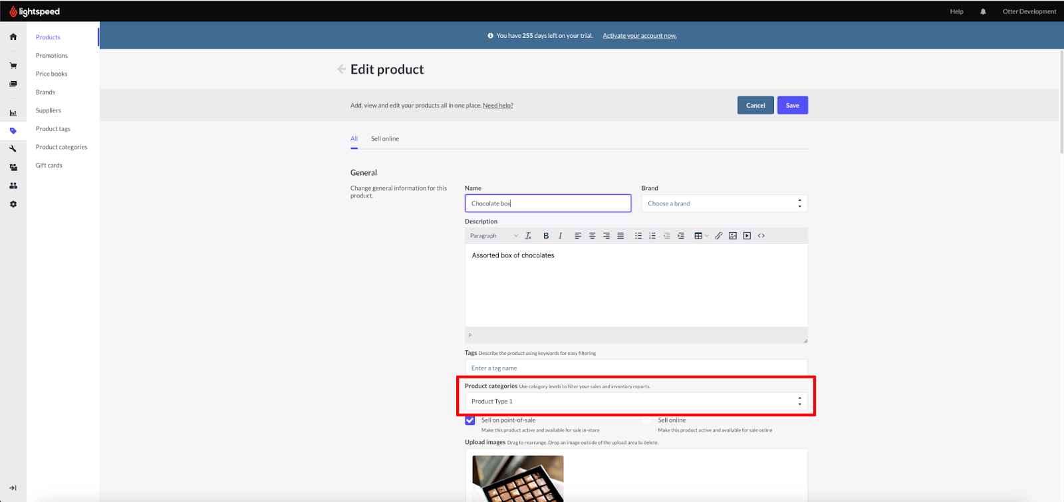Insert a bulleted list
Image resolution: width=1064 pixels, height=502 pixels.
[638, 235]
